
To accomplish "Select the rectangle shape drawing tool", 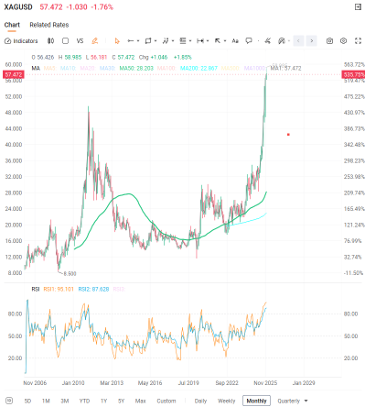I will point(148,41).
